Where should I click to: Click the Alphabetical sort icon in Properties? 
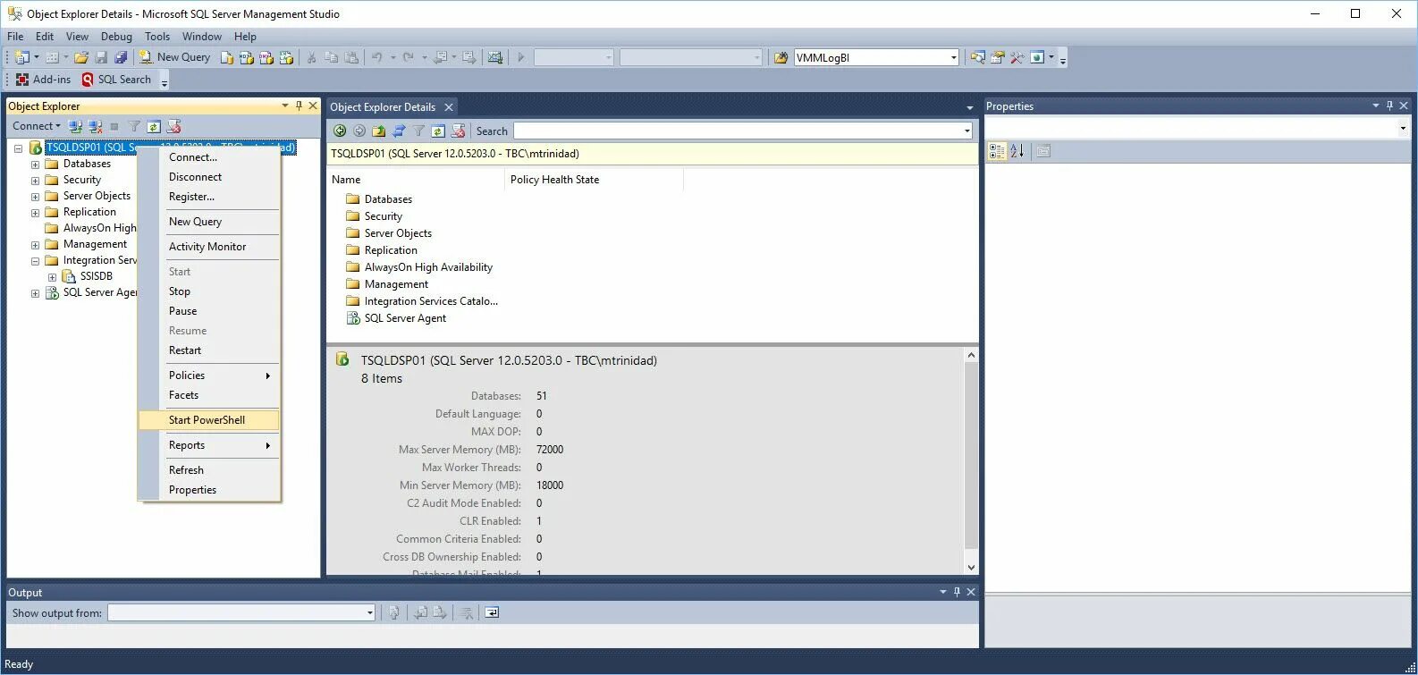click(x=1017, y=151)
